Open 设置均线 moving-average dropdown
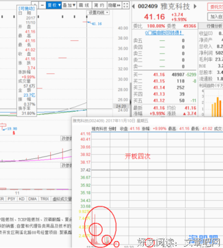223x248 pixels. (x=98, y=12)
